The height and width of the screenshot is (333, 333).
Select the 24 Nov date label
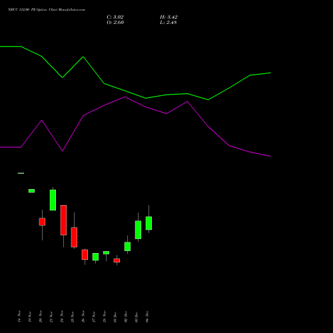tap(62, 316)
